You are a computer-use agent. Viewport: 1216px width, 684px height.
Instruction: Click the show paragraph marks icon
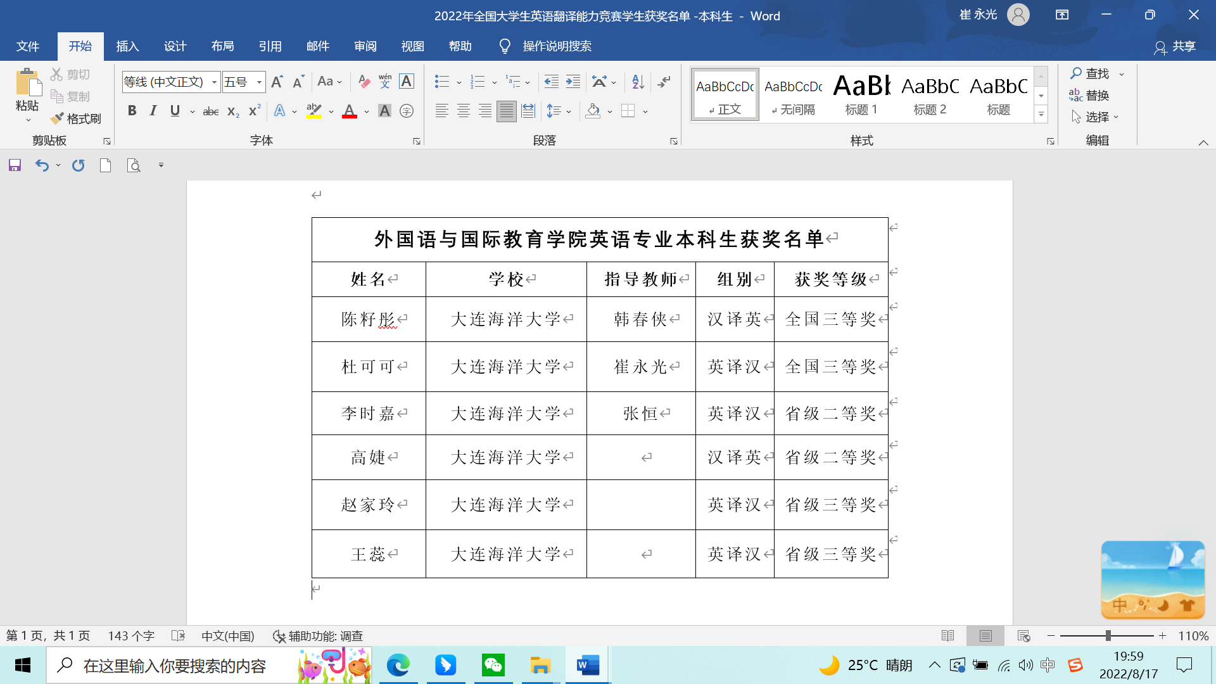[664, 81]
